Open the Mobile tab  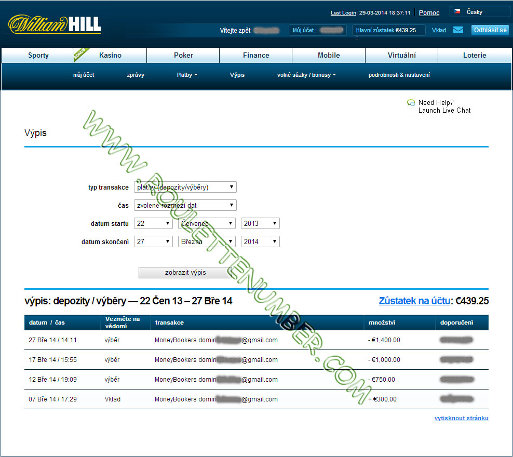click(329, 55)
